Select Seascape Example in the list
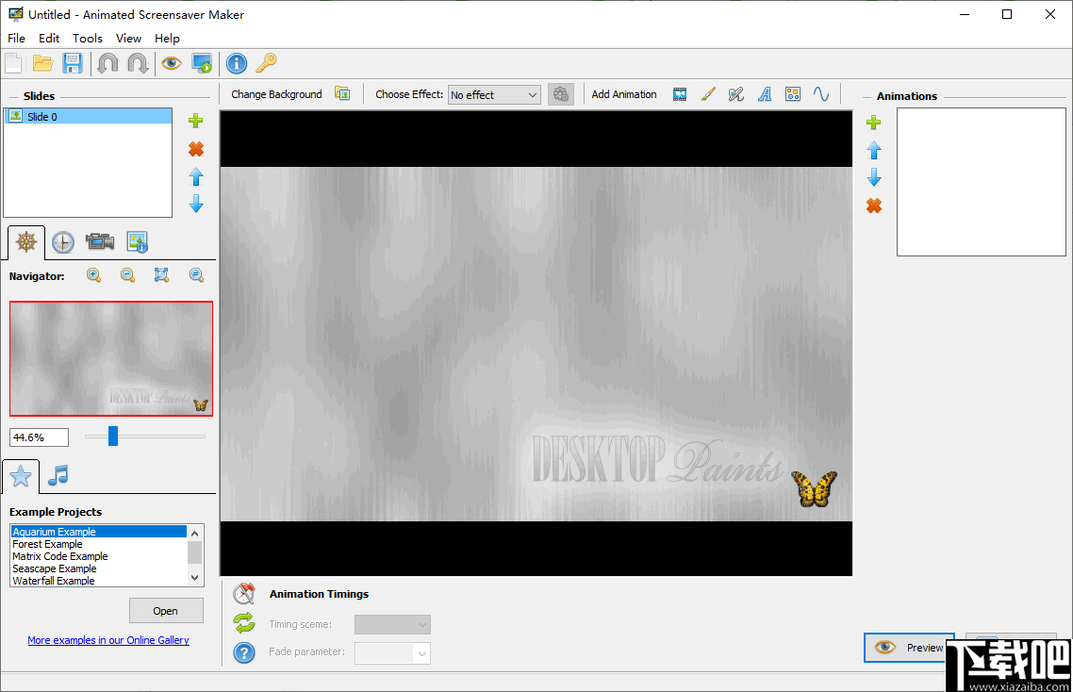This screenshot has height=692, width=1073. [99, 568]
